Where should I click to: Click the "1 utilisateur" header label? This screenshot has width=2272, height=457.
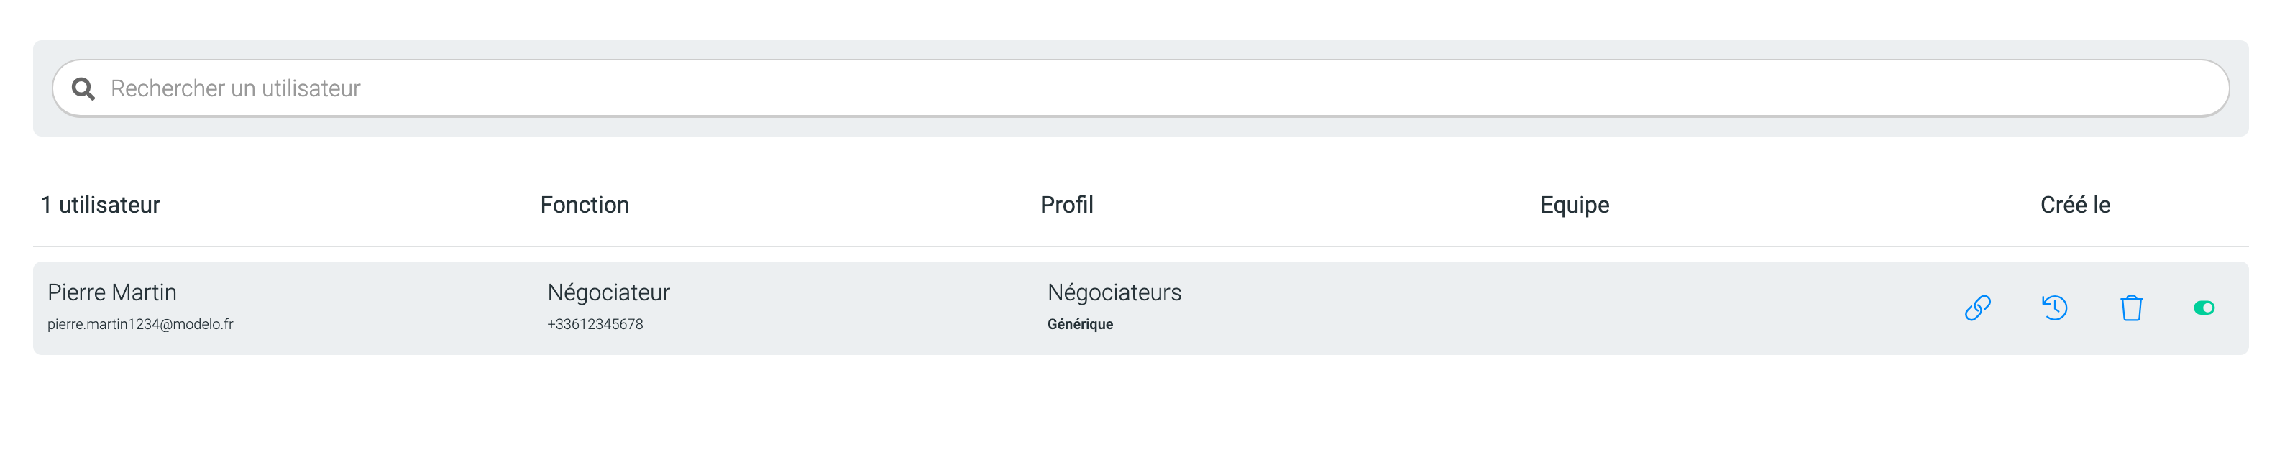tap(101, 205)
